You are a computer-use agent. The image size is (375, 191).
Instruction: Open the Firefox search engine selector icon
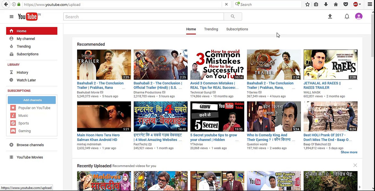238,4
